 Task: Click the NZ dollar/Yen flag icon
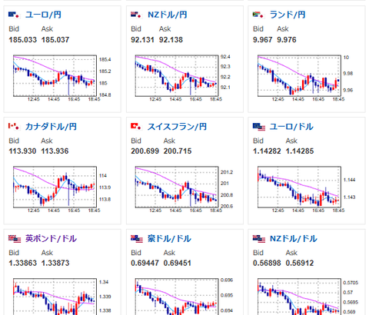137,15
